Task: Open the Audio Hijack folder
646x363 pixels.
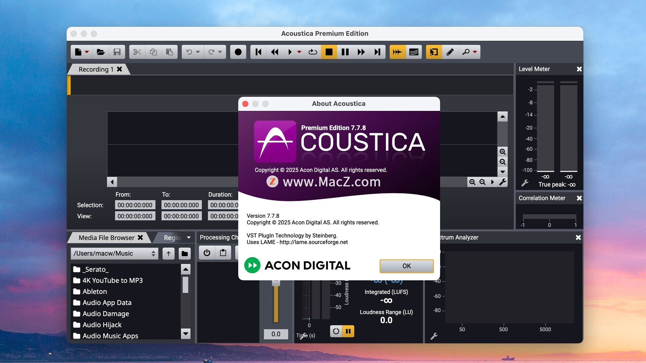Action: pyautogui.click(x=97, y=325)
